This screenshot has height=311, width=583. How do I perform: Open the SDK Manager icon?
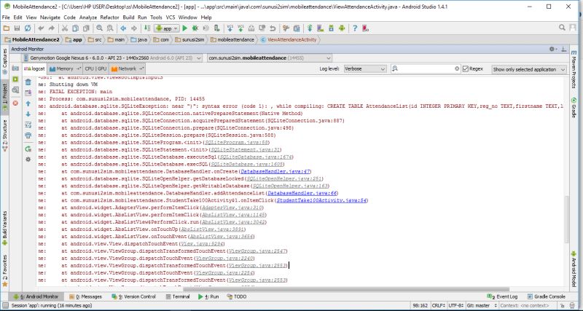pyautogui.click(x=331, y=28)
